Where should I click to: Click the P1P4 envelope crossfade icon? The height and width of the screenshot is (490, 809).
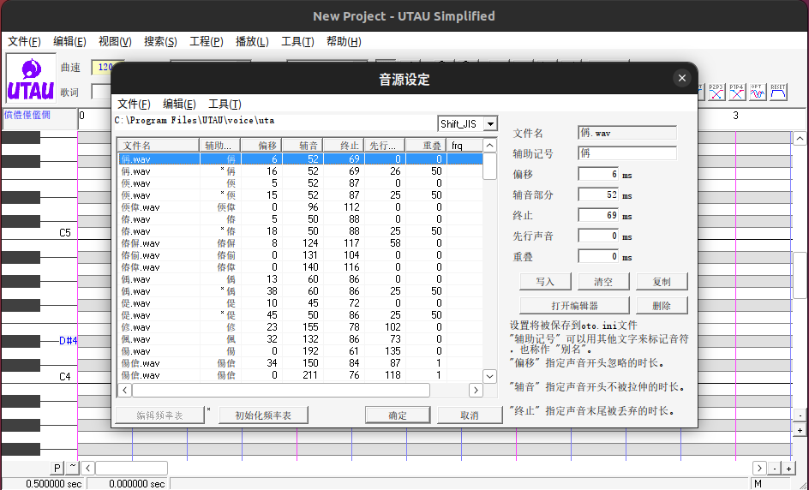[x=736, y=92]
